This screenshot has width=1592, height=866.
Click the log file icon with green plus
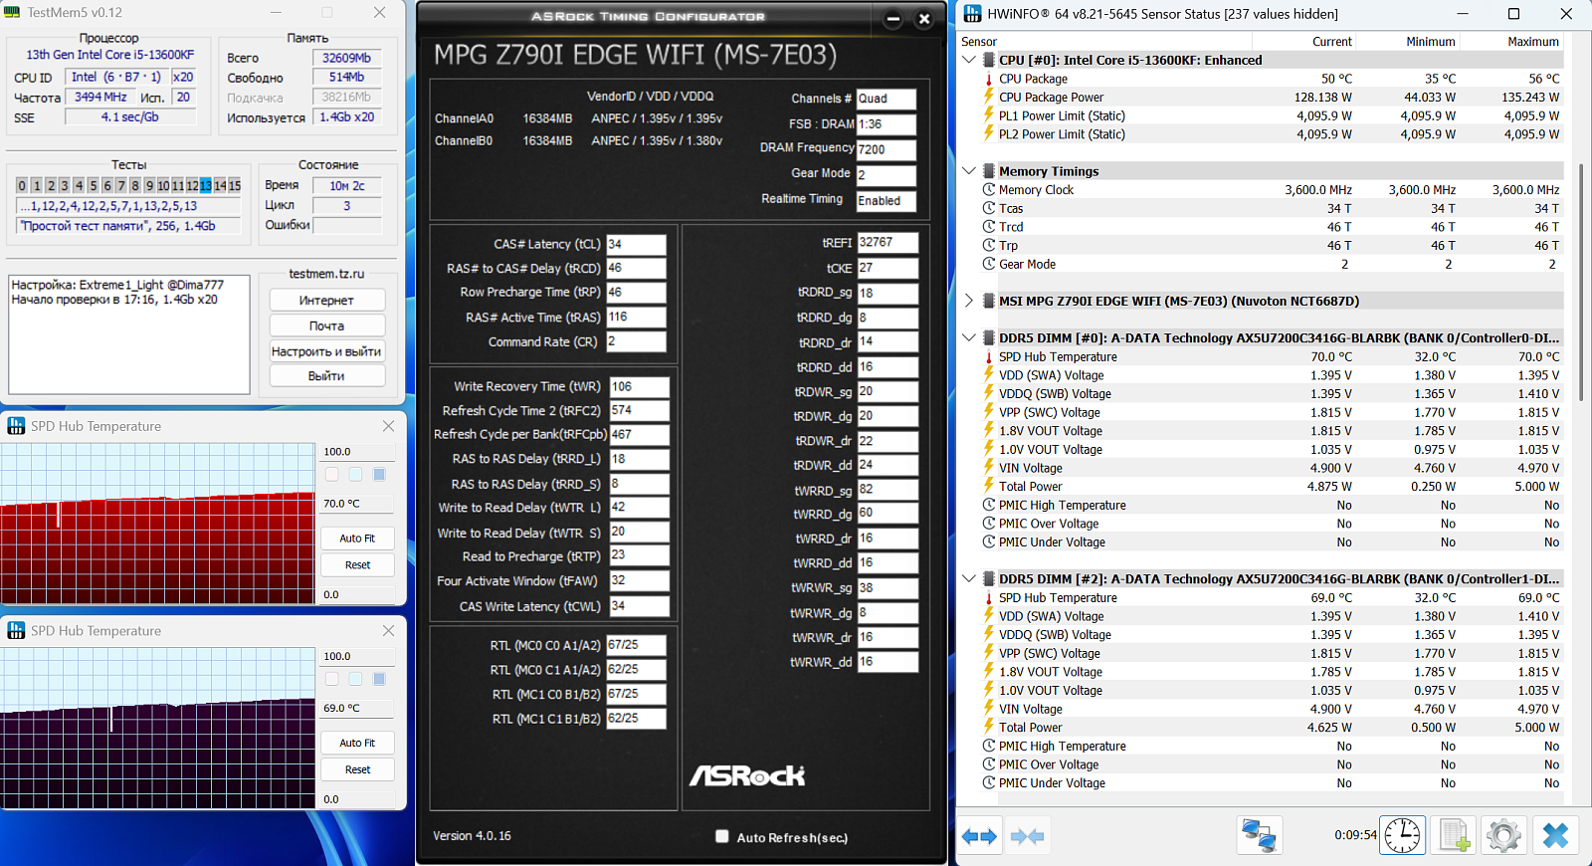point(1454,836)
